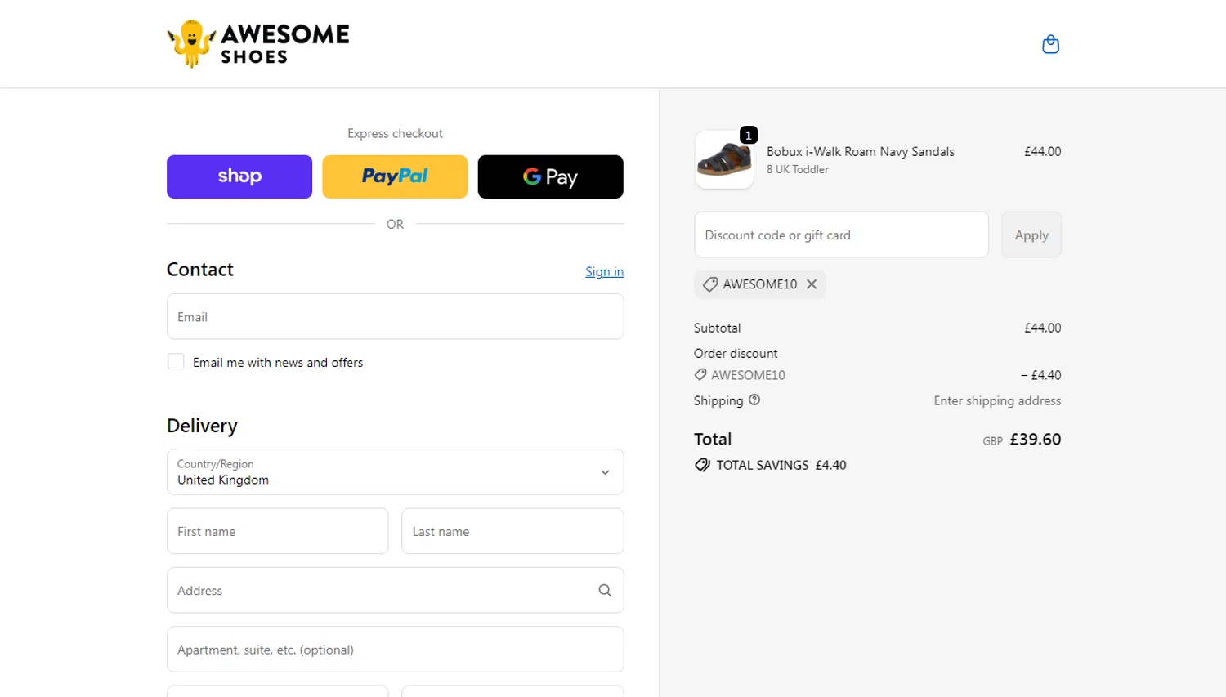
Task: Click the tag icon in AWESOME10 chip
Action: click(x=710, y=284)
